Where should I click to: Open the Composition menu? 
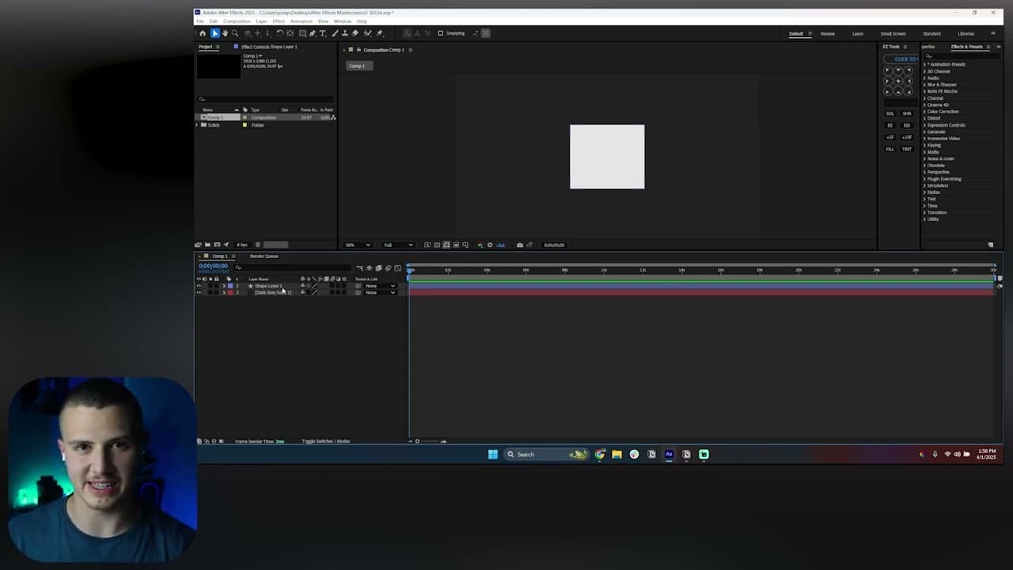tap(236, 21)
